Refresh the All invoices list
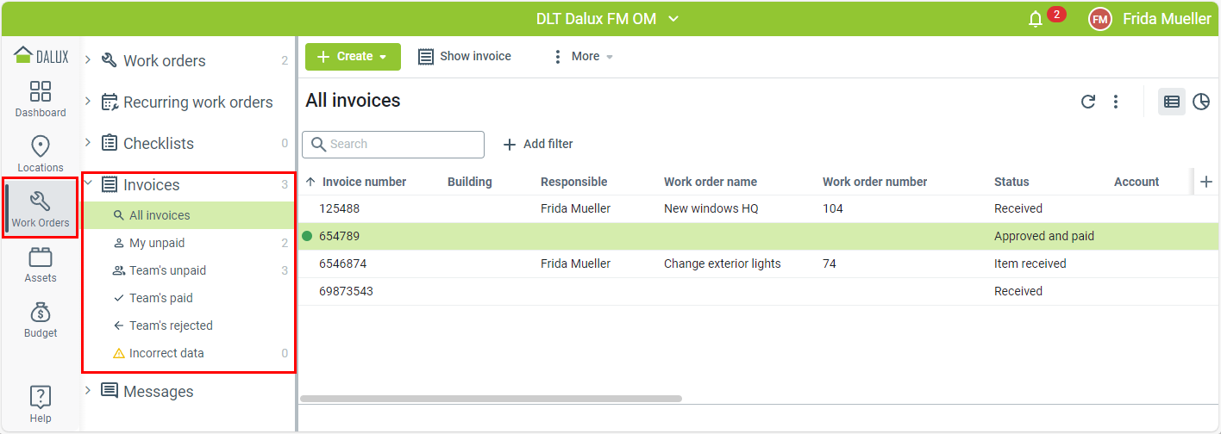Image resolution: width=1221 pixels, height=434 pixels. click(1088, 102)
